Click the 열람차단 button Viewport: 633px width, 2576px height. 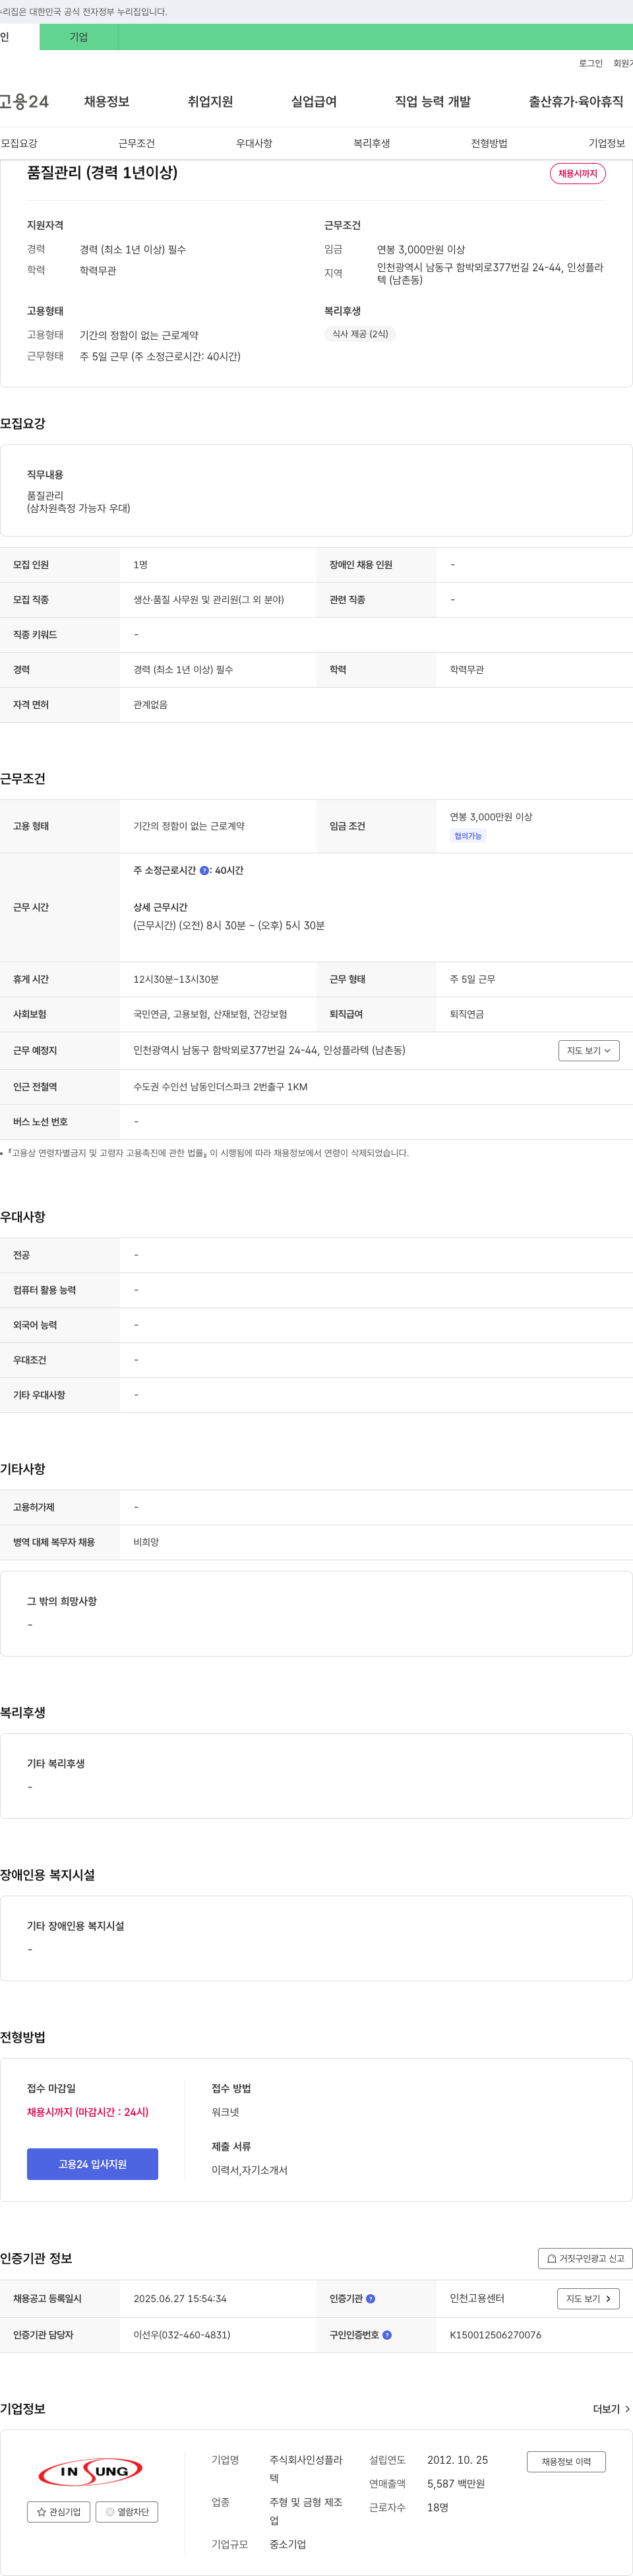coord(127,2511)
